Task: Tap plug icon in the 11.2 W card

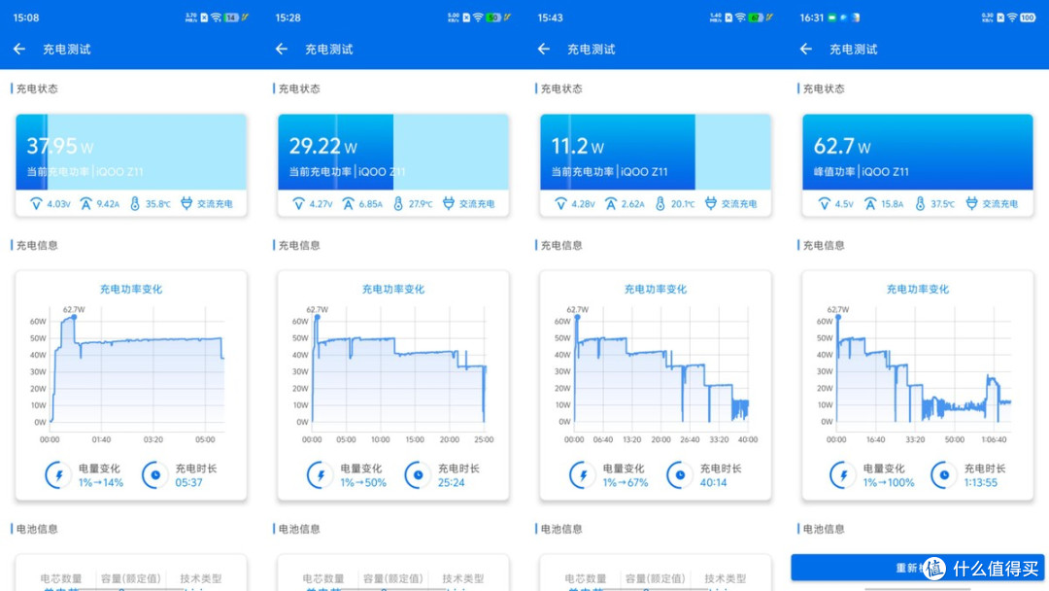Action: [710, 203]
